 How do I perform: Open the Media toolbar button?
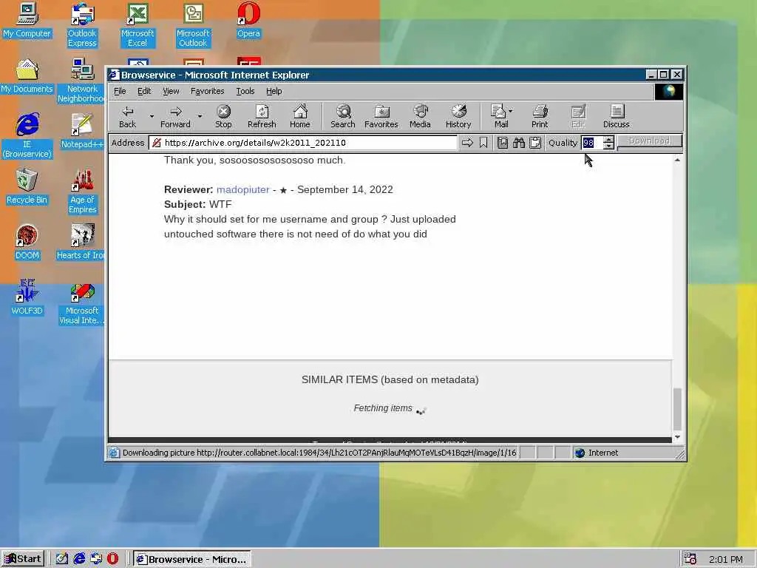point(420,117)
